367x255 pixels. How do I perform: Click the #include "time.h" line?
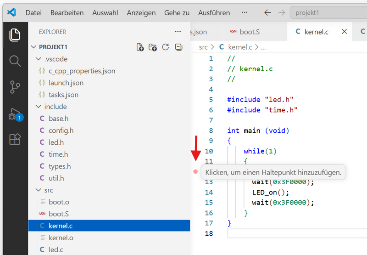click(x=262, y=110)
